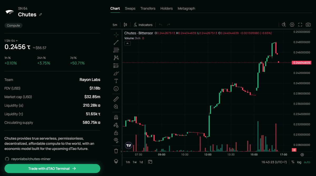
Task: Open the Metagraph tab
Action: (x=186, y=8)
